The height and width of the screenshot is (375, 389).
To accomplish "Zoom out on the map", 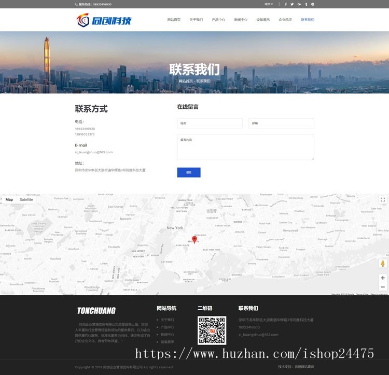I will [x=383, y=287].
